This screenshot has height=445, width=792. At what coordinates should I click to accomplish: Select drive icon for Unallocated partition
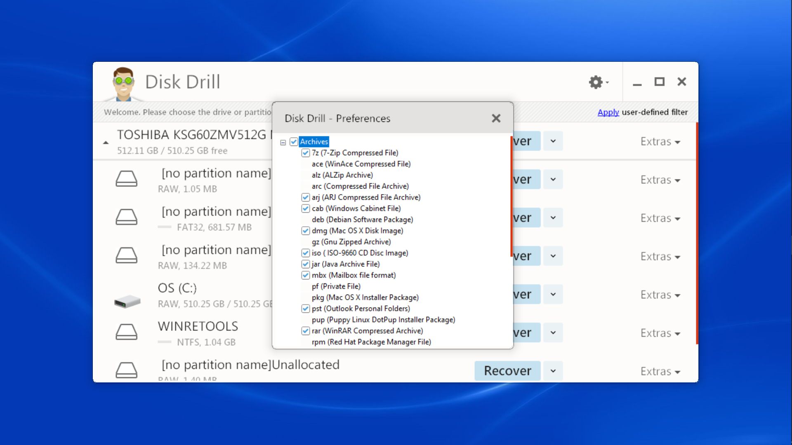(126, 370)
